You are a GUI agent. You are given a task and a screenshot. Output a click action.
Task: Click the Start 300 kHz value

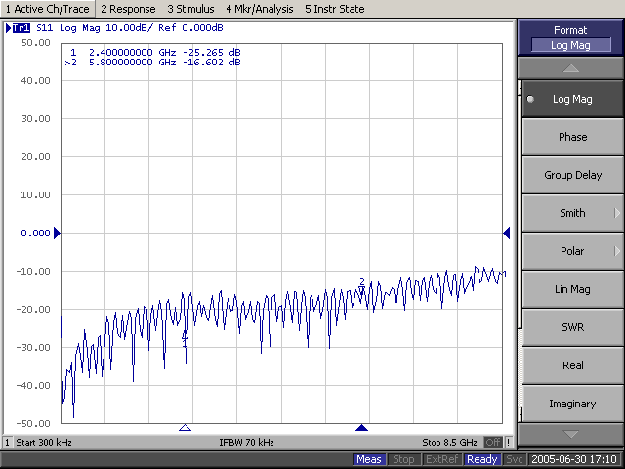pos(44,443)
